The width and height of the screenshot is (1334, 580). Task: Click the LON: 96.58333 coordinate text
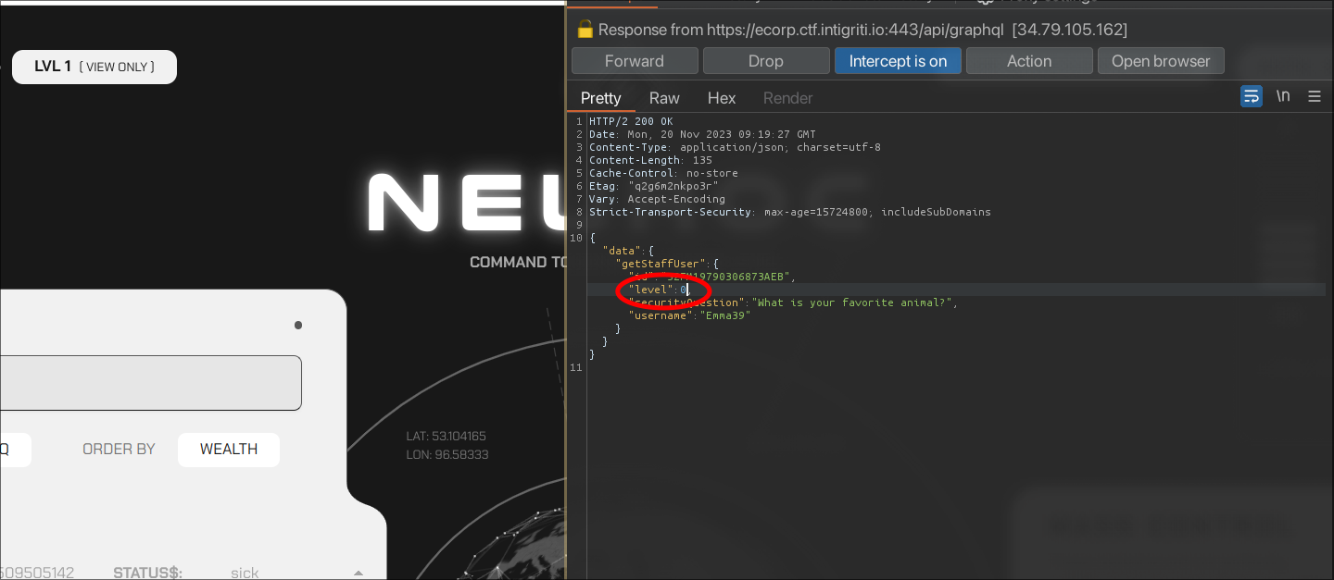tap(447, 455)
